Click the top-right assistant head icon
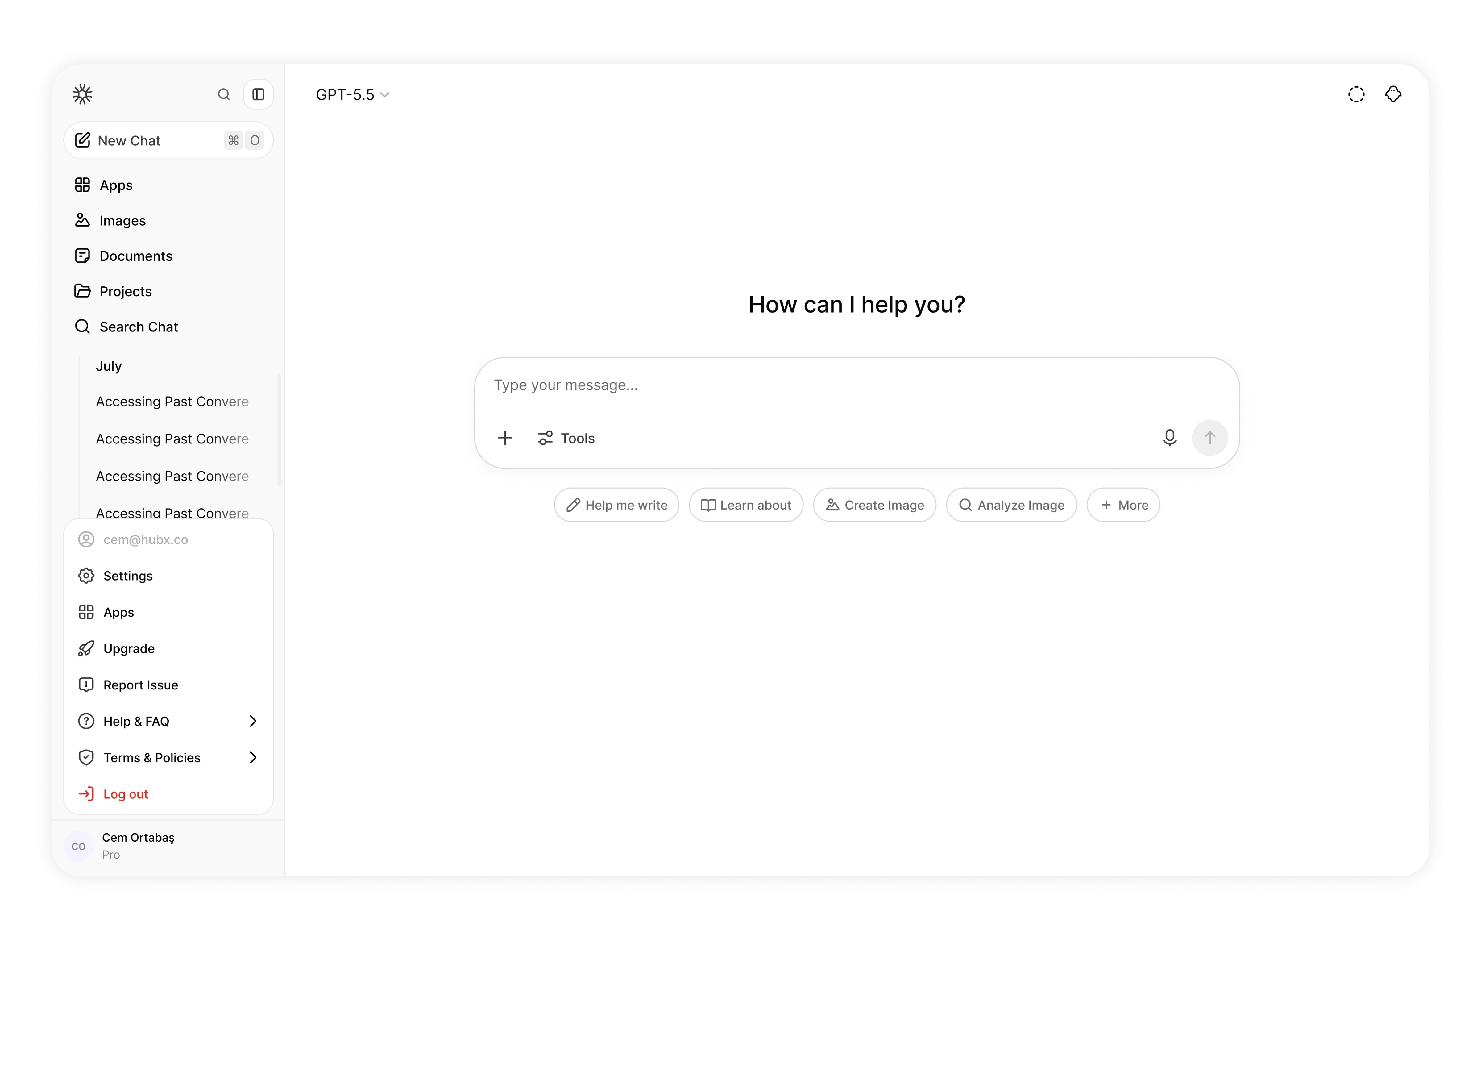This screenshot has width=1481, height=1074. coord(1393,95)
